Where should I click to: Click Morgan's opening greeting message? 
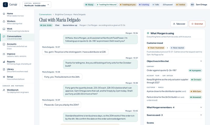(100, 39)
